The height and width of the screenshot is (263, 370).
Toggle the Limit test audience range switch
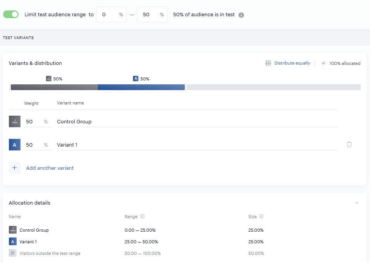click(11, 14)
